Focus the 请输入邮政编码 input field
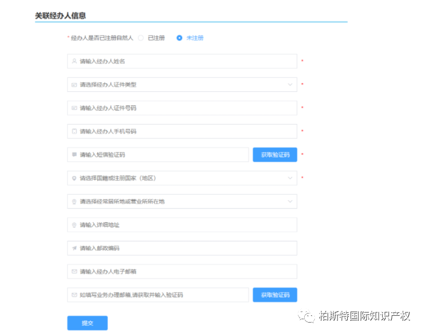424x335 pixels. tap(182, 248)
